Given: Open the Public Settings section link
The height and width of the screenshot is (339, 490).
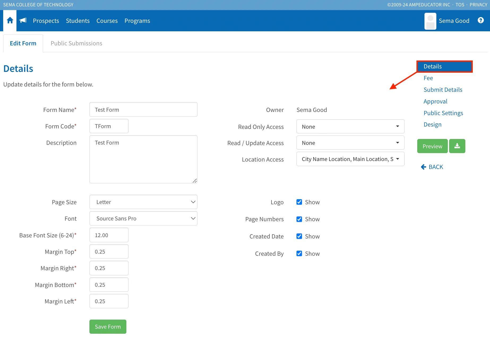Looking at the screenshot, I should (x=443, y=113).
